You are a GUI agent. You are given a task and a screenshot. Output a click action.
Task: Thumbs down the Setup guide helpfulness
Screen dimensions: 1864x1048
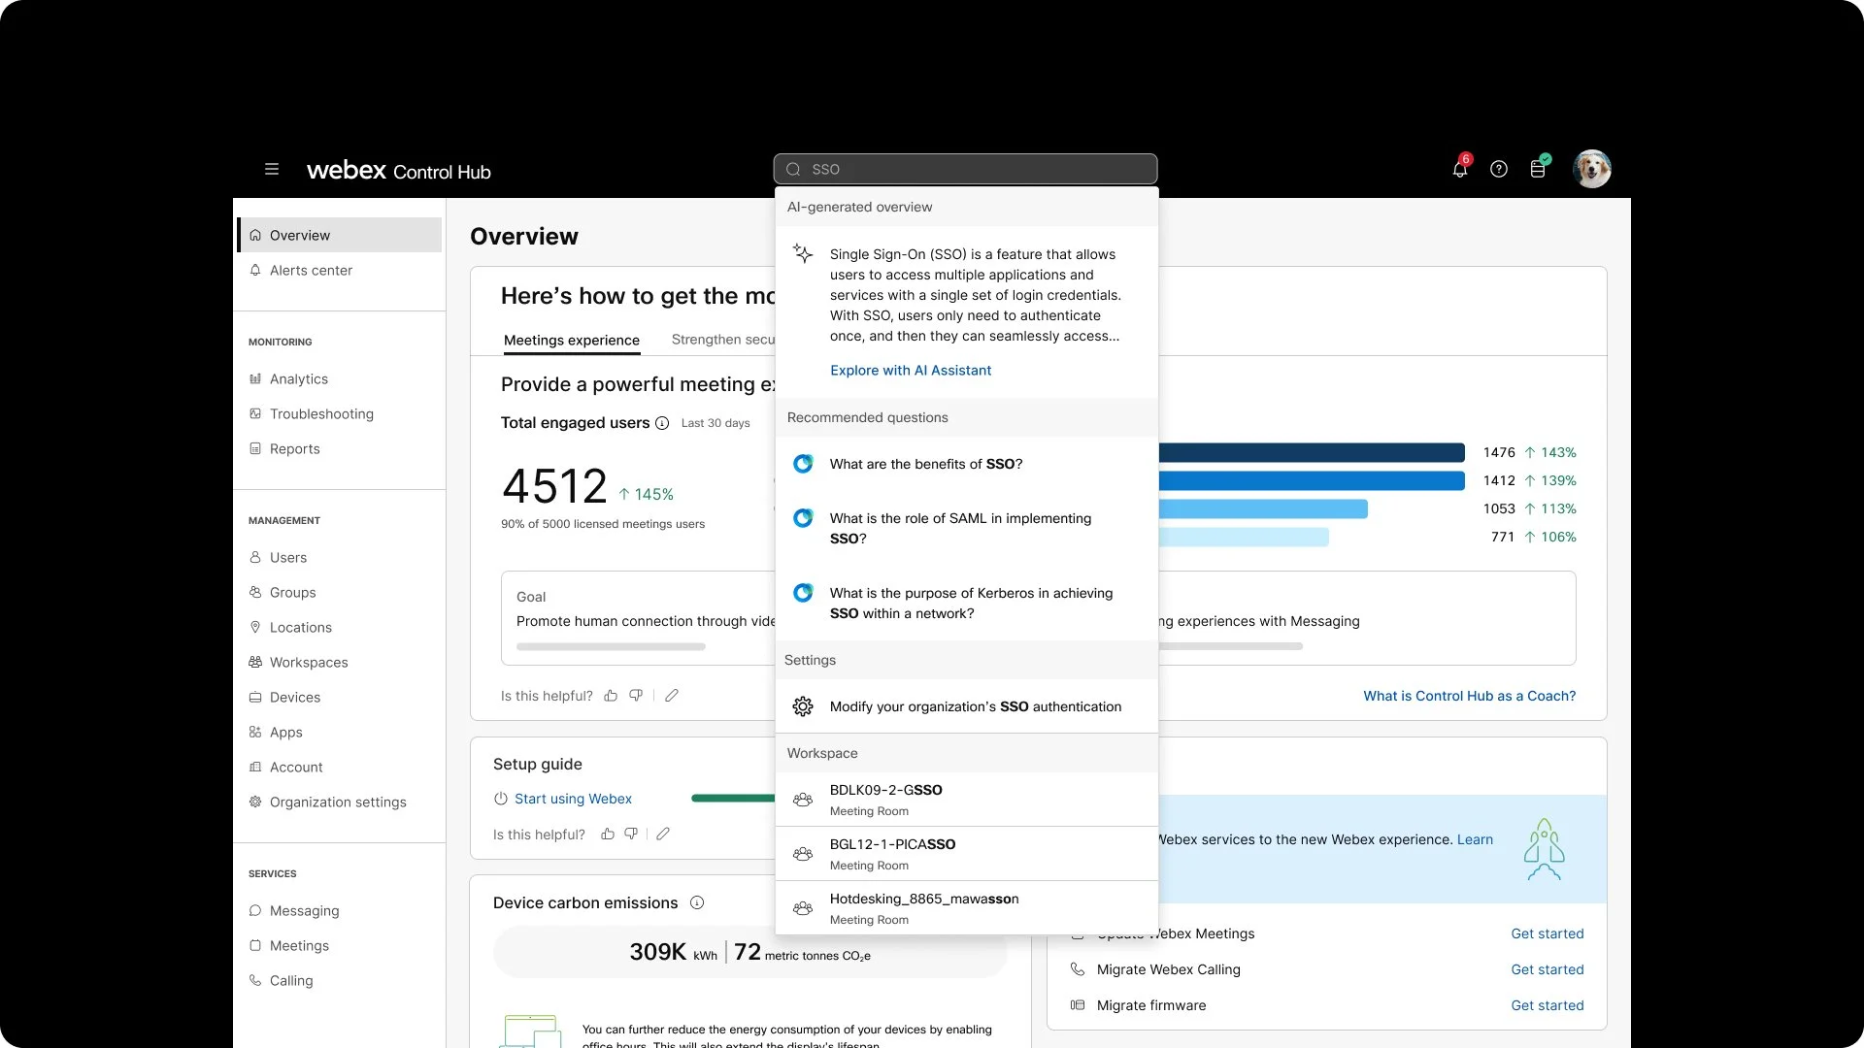point(631,834)
